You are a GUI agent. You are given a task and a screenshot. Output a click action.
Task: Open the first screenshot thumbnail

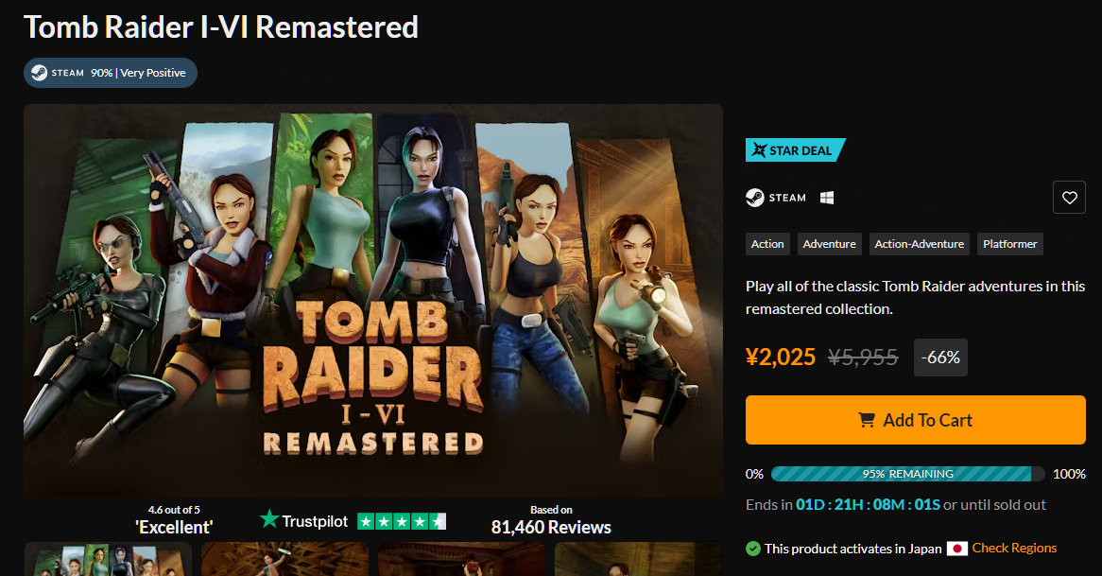pos(108,559)
